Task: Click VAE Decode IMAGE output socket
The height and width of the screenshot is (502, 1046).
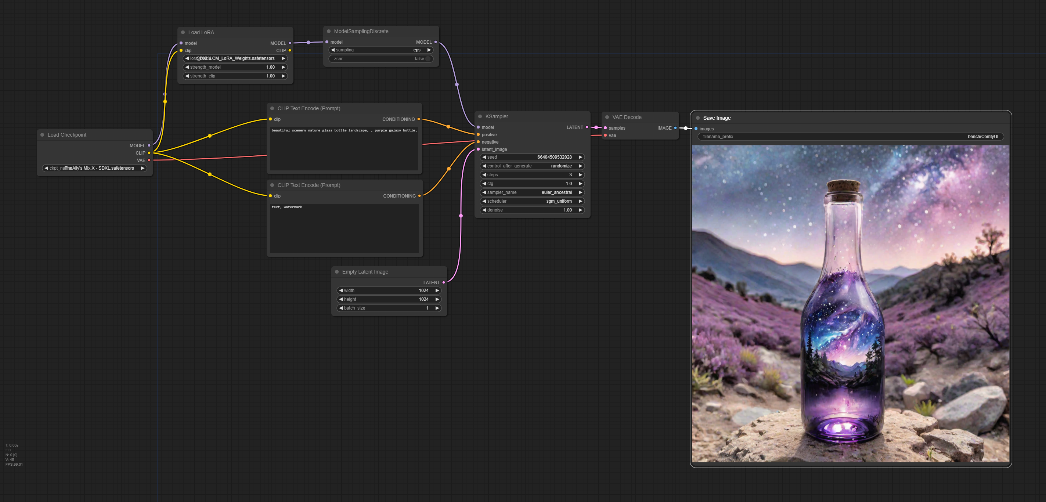Action: point(675,128)
